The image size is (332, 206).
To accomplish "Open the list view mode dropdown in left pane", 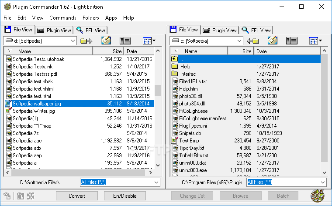I will [x=149, y=41].
